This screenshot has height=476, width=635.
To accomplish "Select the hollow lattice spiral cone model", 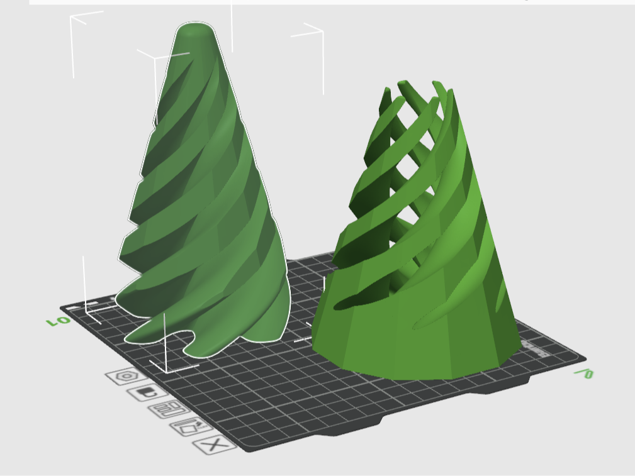I will click(417, 231).
